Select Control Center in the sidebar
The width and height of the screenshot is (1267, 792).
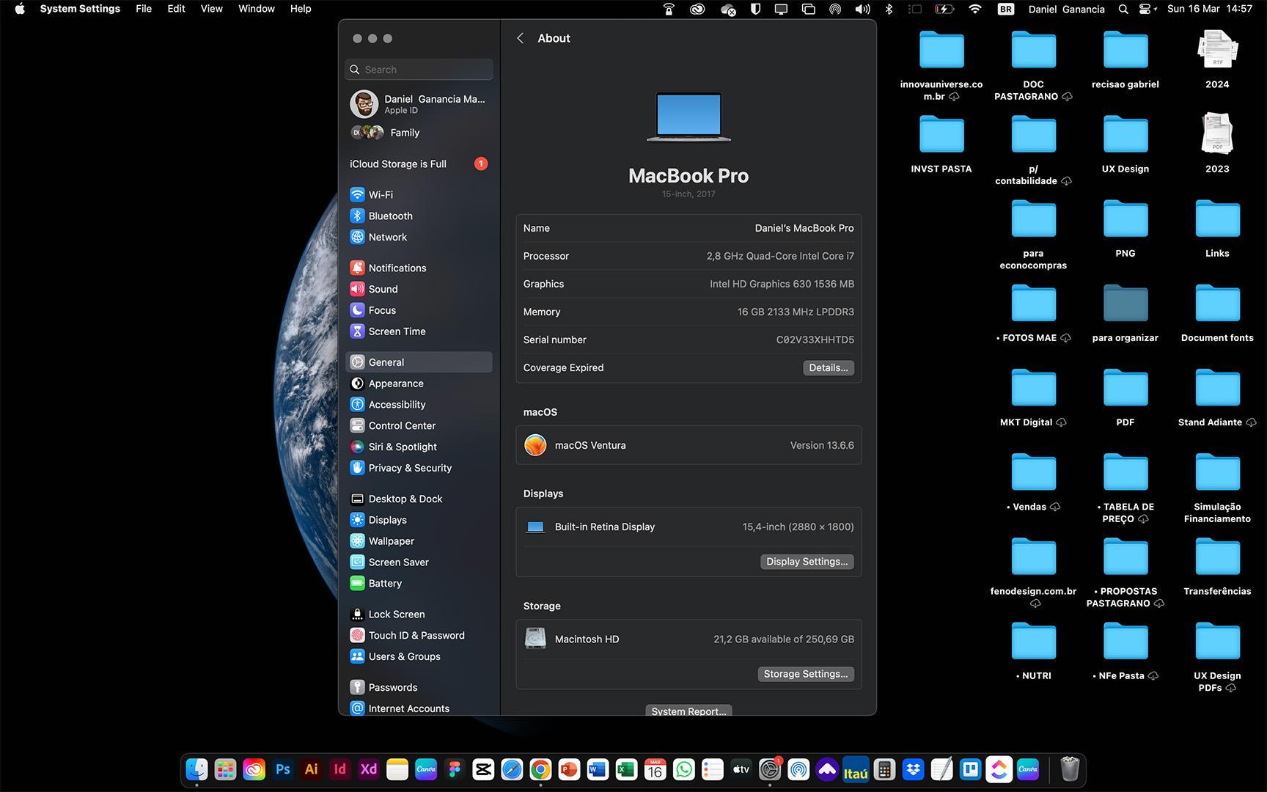419,425
